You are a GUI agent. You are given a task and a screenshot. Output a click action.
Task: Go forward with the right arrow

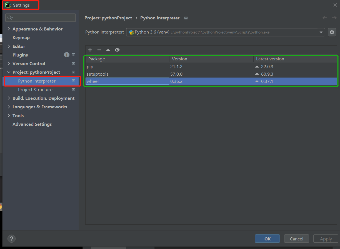(334, 18)
